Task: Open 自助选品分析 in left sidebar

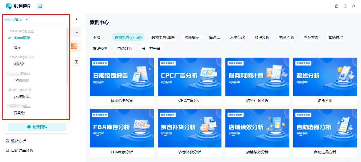Action: point(22,151)
